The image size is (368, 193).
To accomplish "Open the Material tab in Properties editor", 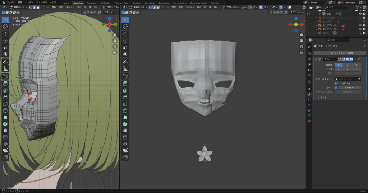I will [309, 121].
